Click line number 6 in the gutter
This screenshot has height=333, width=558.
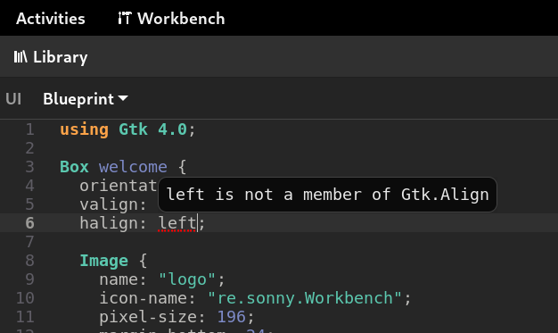coord(30,223)
